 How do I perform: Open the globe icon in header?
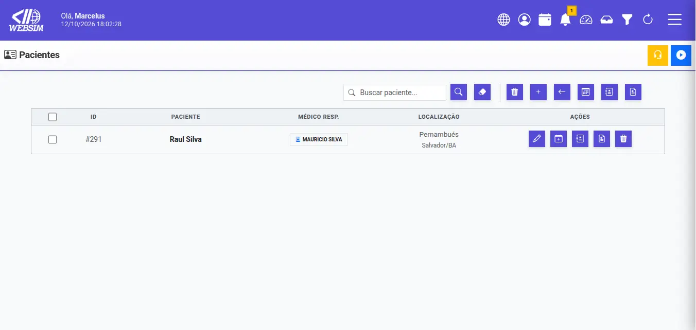pos(503,20)
